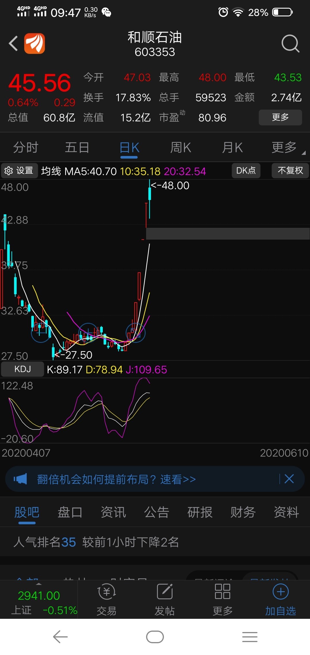The height and width of the screenshot is (655, 310).
Task: Tap the back arrow at top left
Action: click(x=13, y=44)
